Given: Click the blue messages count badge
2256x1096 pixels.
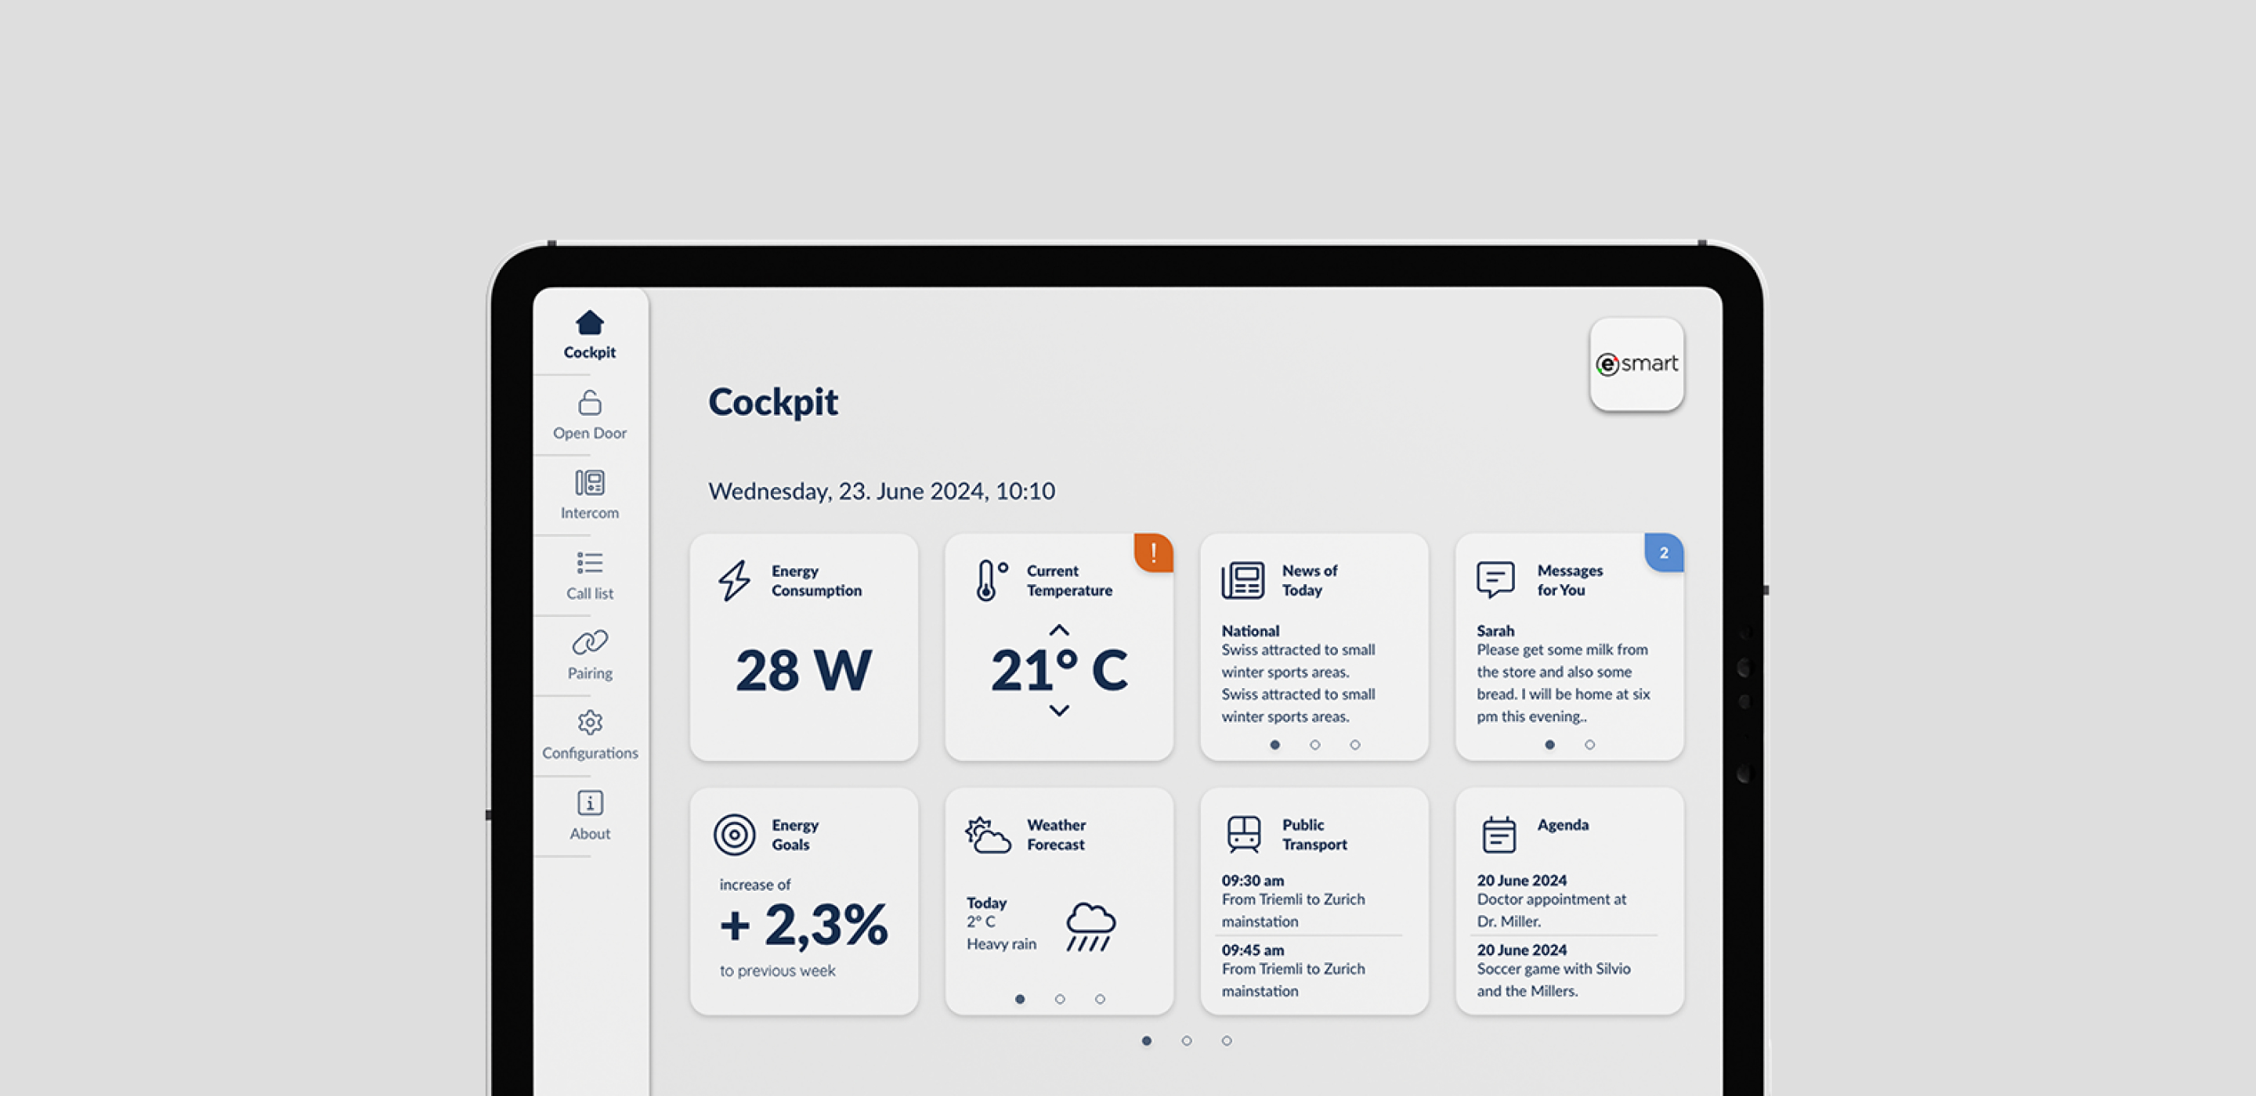Looking at the screenshot, I should click(1664, 553).
